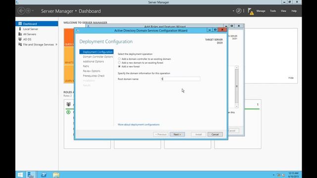Click the Server Manager back arrow

pyautogui.click(x=21, y=11)
